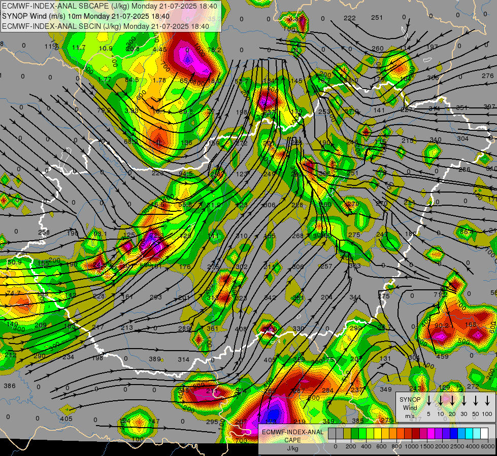Click the 6000 tick label in CAPE legend
This screenshot has width=497, height=456.
pos(488,446)
